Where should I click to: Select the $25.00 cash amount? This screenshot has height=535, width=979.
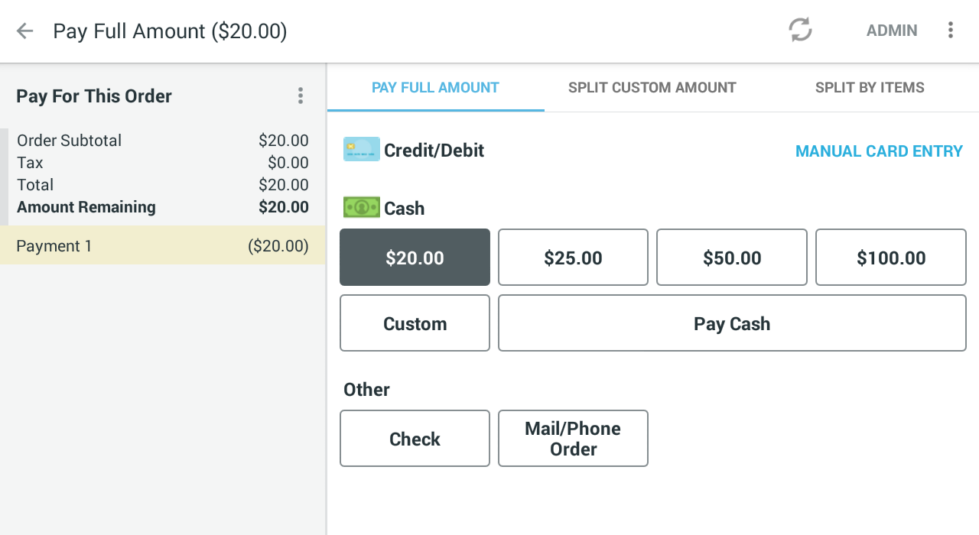pyautogui.click(x=573, y=258)
